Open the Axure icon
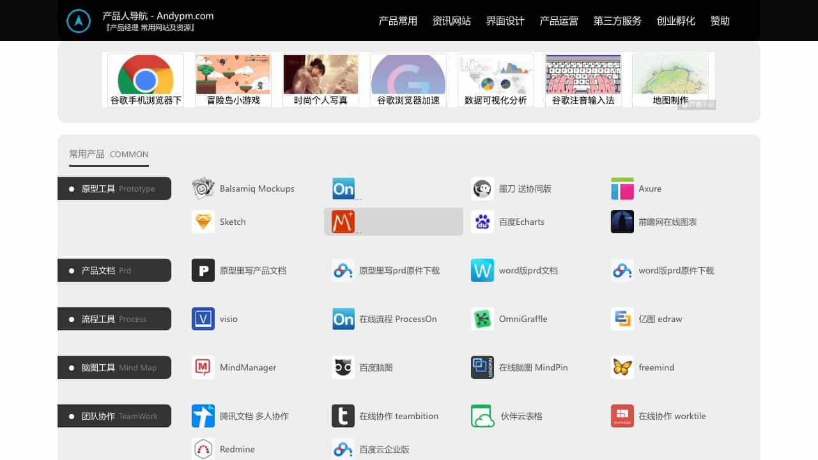The height and width of the screenshot is (460, 818). pos(622,188)
